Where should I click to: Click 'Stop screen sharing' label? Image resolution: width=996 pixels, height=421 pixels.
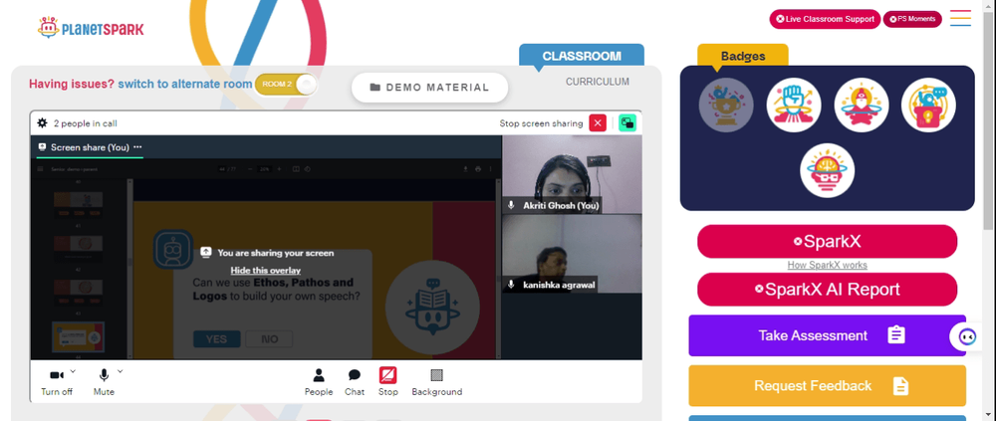[541, 123]
